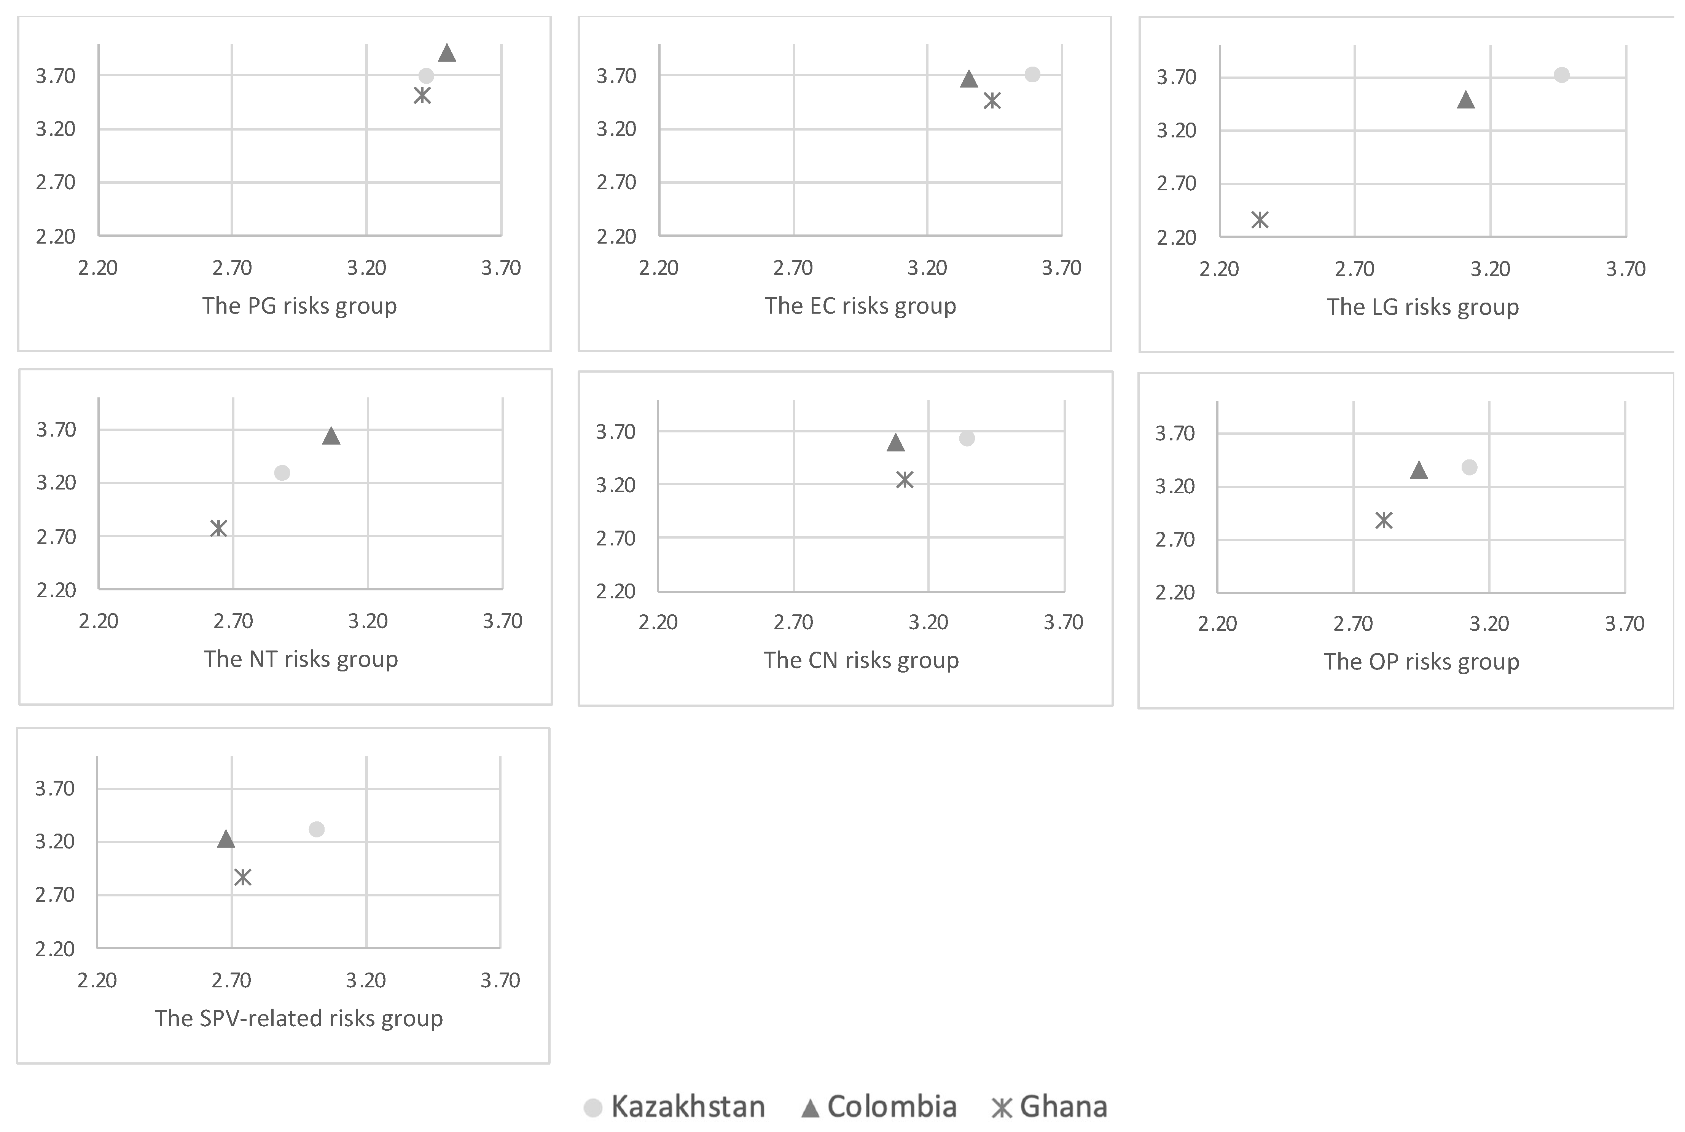The width and height of the screenshot is (1685, 1132).
Task: Select Kazakhstan circle marker in OP risks chart
Action: (1469, 467)
